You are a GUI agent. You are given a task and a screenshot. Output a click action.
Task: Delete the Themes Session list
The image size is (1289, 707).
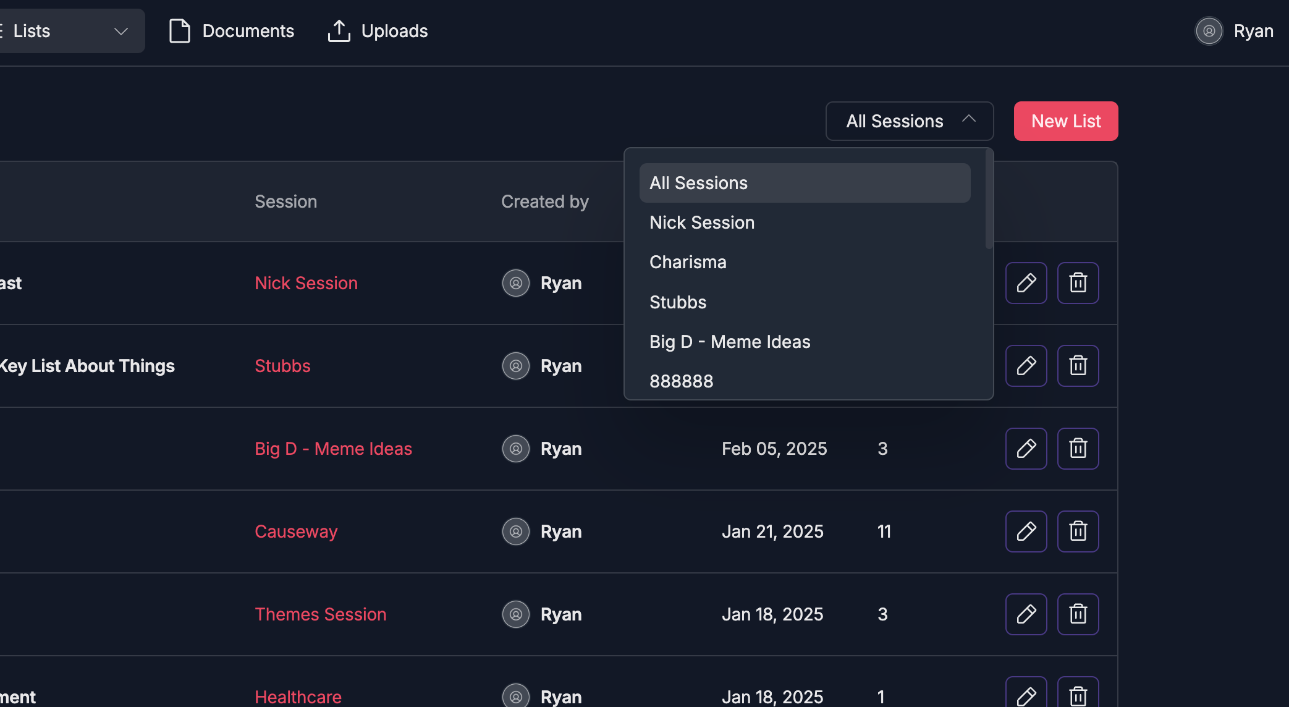click(x=1078, y=614)
